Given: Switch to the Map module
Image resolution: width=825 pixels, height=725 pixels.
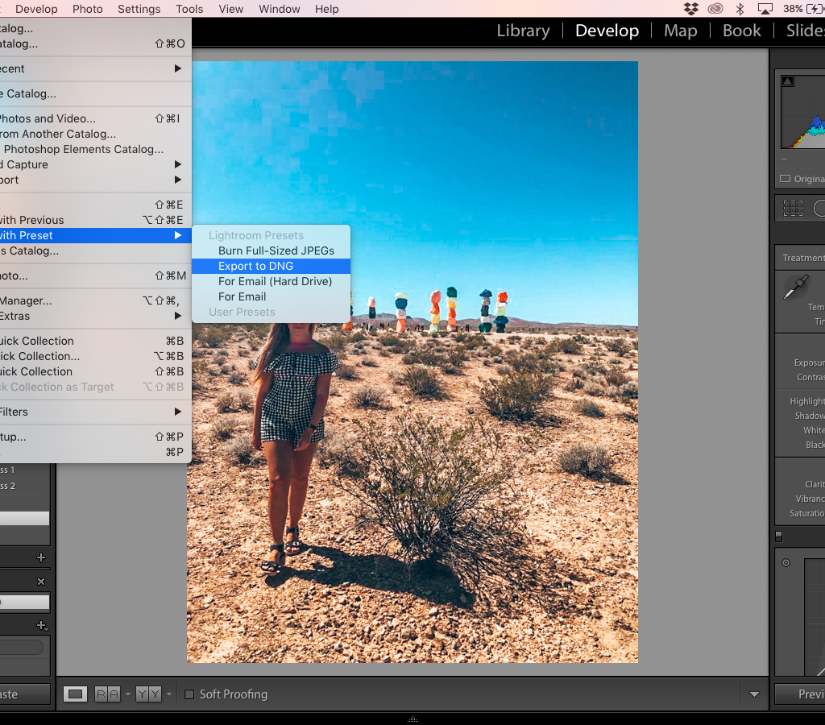Looking at the screenshot, I should click(x=681, y=31).
